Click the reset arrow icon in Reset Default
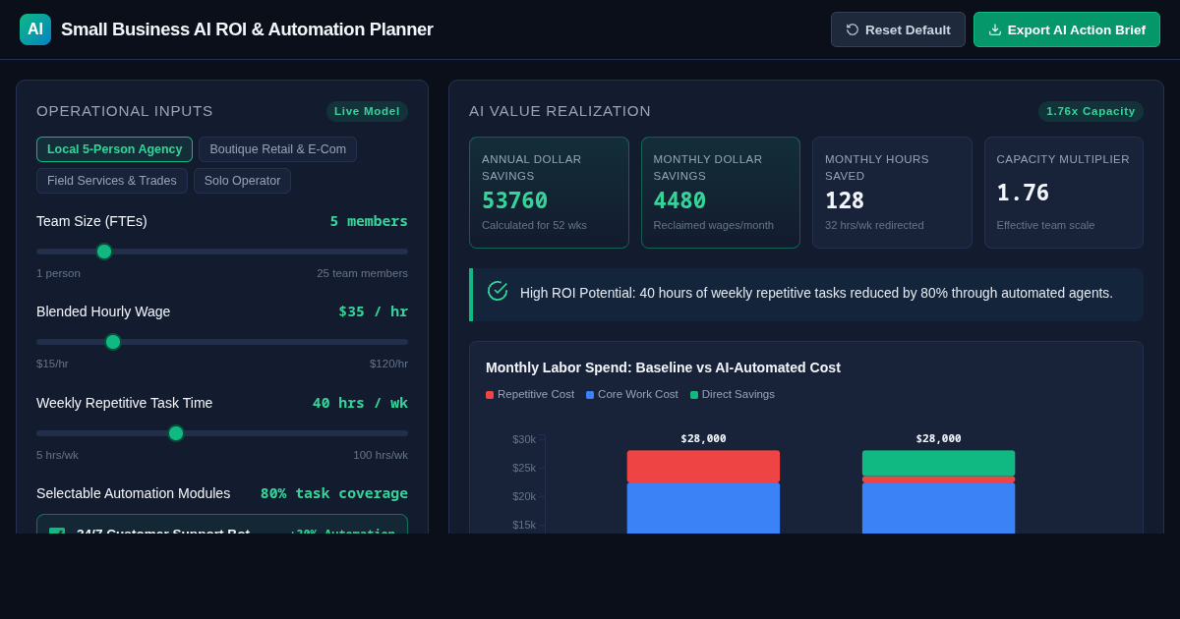 tap(853, 29)
